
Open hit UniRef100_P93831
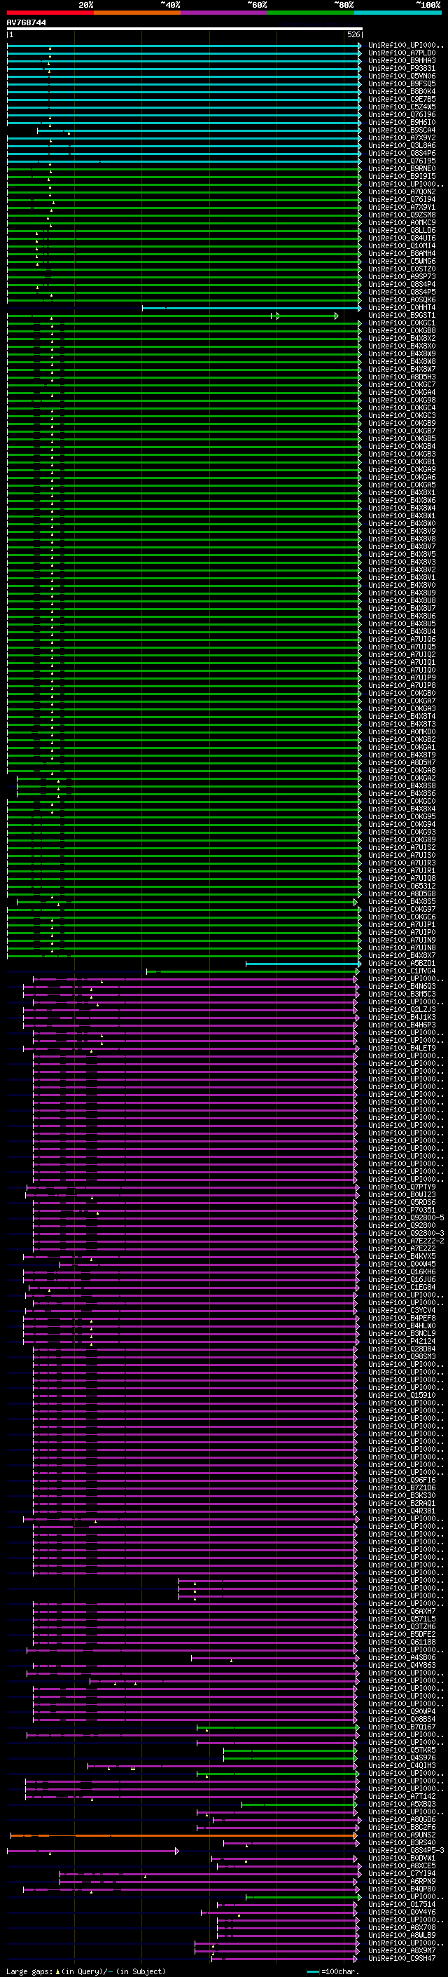click(402, 69)
